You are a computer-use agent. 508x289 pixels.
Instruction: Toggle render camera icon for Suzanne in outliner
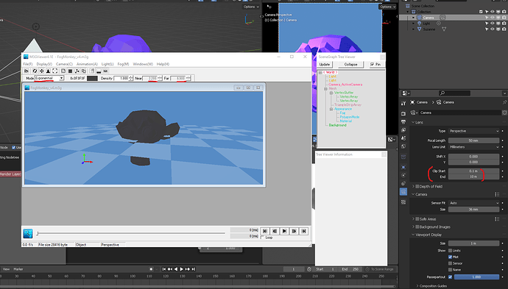[x=504, y=29]
